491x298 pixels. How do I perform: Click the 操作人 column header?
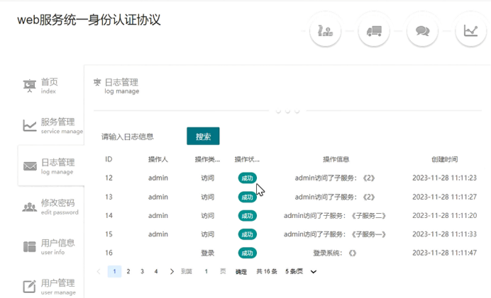click(x=158, y=159)
